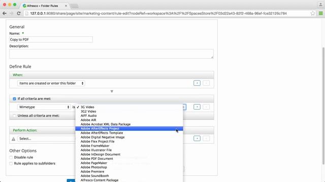Screen dimensions: 325x182
Task: Check the Disable rule option
Action: click(11, 157)
